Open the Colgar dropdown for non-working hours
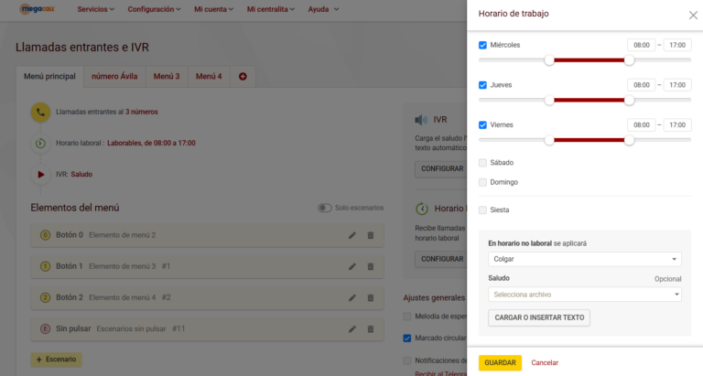This screenshot has height=376, width=703. tap(585, 259)
